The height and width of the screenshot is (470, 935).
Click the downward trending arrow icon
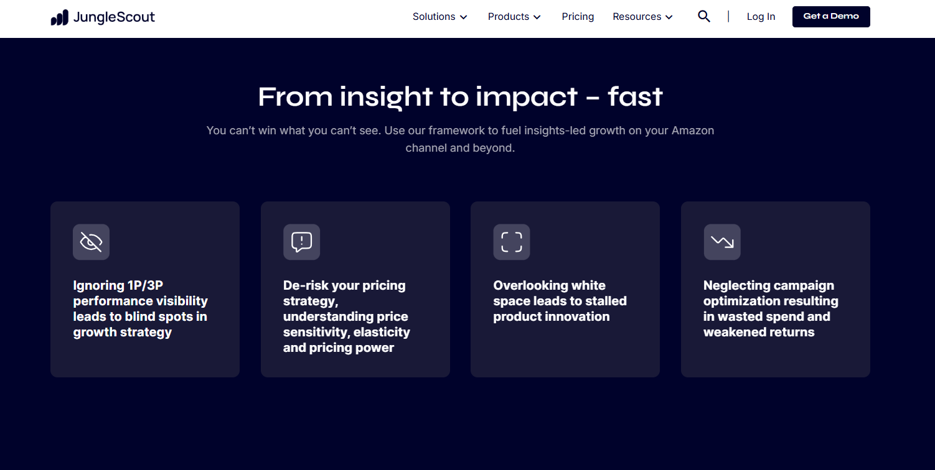[722, 242]
